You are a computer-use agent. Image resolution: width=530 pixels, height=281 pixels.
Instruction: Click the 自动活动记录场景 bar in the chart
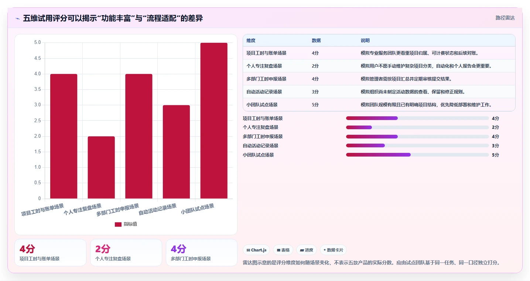[x=176, y=152]
